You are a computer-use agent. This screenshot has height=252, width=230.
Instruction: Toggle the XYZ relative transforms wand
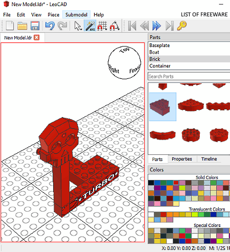[x=90, y=26]
